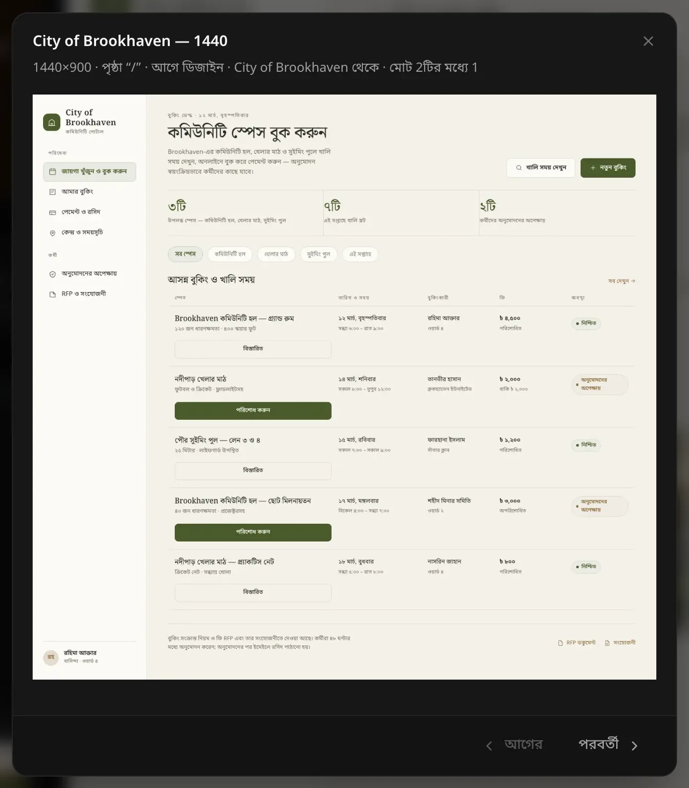
Task: Select the খেলার মাঠ filter chip
Action: pyautogui.click(x=276, y=254)
